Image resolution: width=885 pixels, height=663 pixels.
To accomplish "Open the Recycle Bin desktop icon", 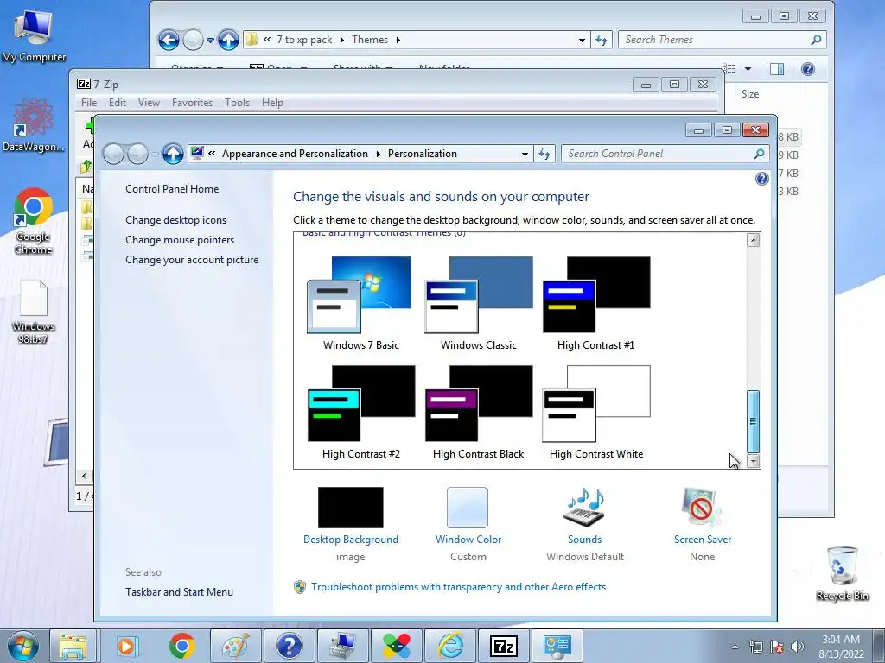I will point(842,573).
